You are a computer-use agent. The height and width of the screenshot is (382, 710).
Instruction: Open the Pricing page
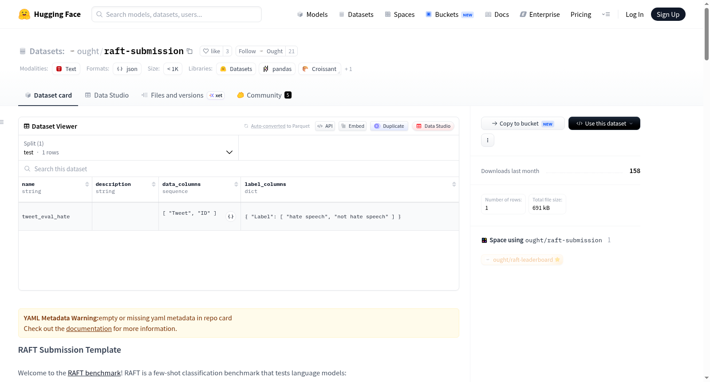(x=581, y=14)
